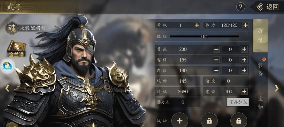Viewport: 284px width, 127px height.
Task: Click plus next to 忠诚 loyalty
Action: (244, 91)
